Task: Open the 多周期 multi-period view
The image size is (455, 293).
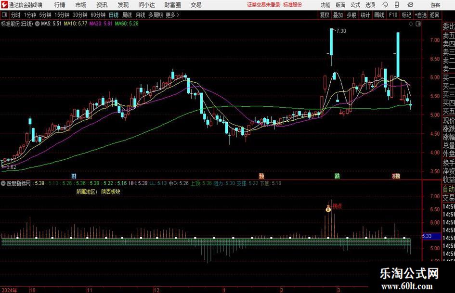Action: pyautogui.click(x=156, y=15)
